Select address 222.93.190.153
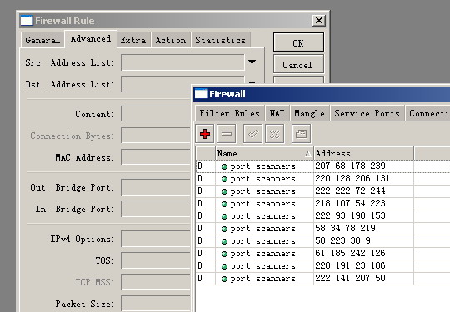 point(350,215)
